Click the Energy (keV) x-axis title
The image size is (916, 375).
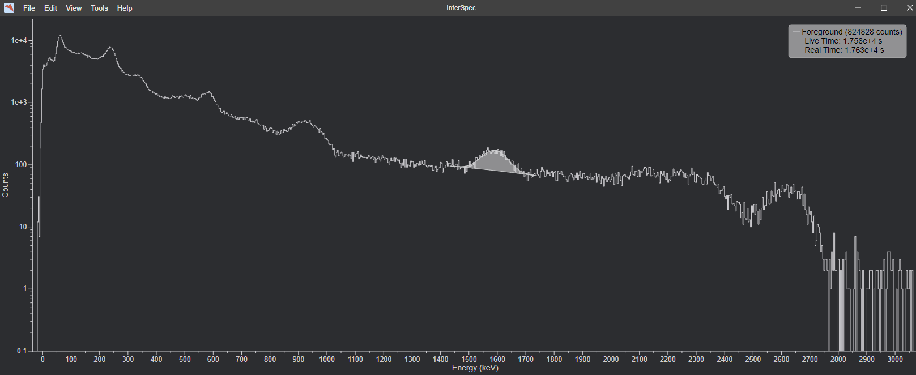[x=475, y=368]
